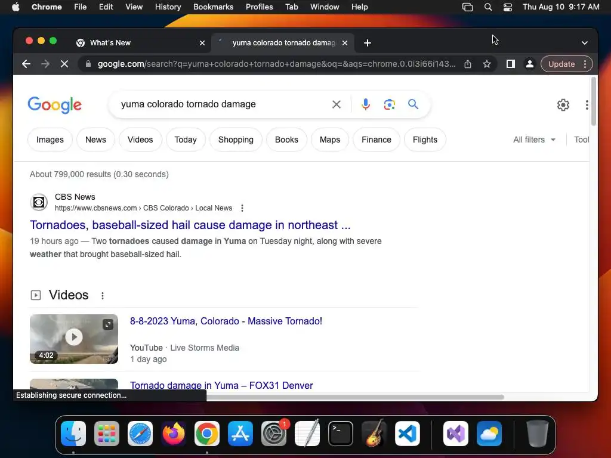This screenshot has height=458, width=611.
Task: Share this page icon in address bar
Action: pyautogui.click(x=468, y=64)
